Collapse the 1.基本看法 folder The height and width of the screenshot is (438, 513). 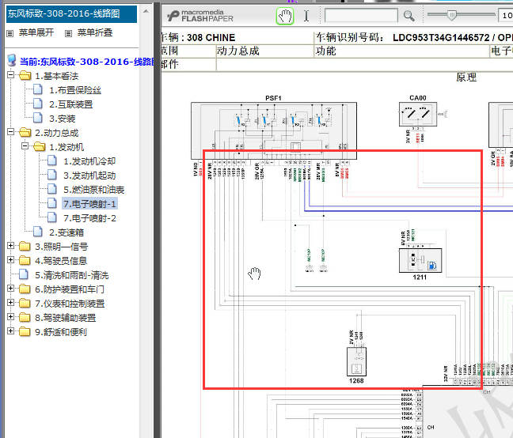[x=10, y=75]
